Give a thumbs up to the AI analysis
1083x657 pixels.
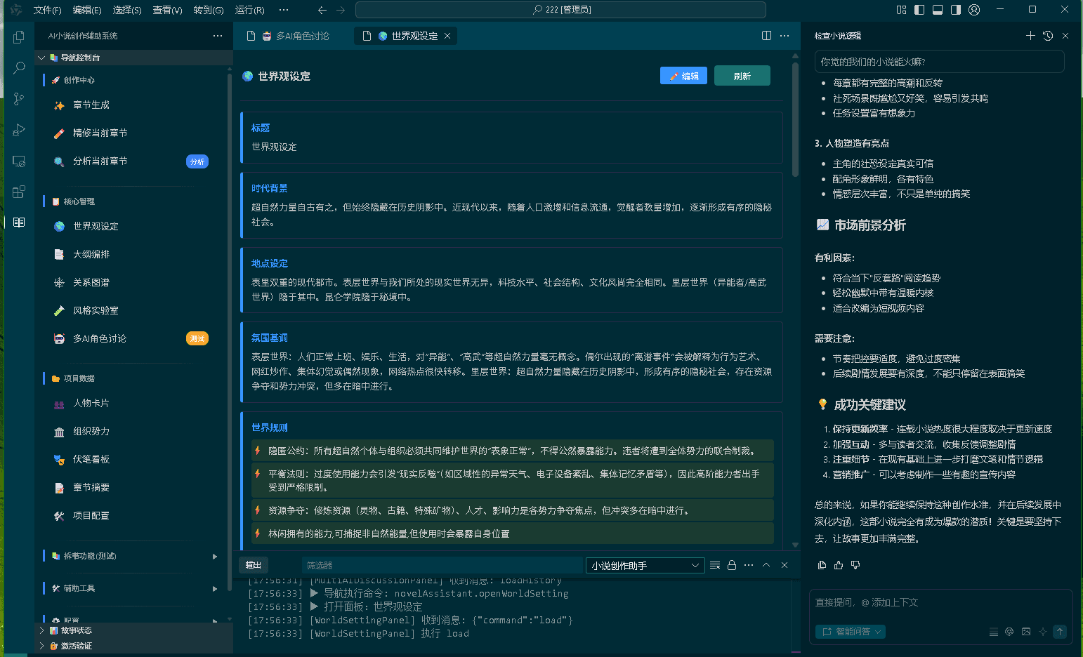pos(838,565)
